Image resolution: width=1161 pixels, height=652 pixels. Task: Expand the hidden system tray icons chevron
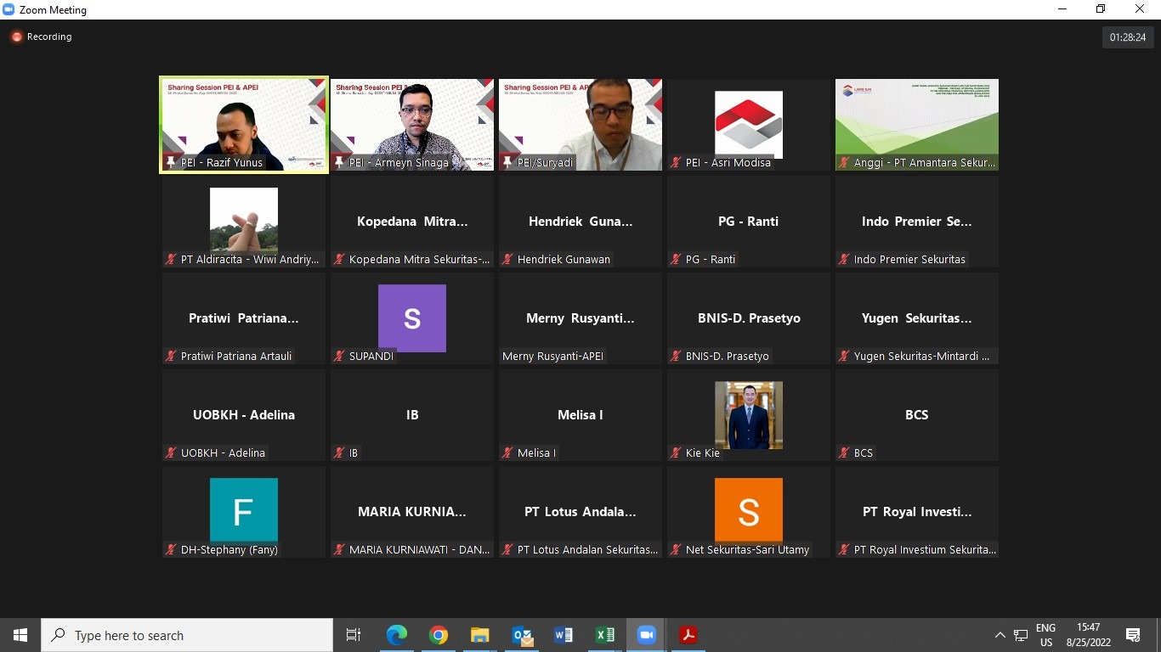[x=1000, y=635]
